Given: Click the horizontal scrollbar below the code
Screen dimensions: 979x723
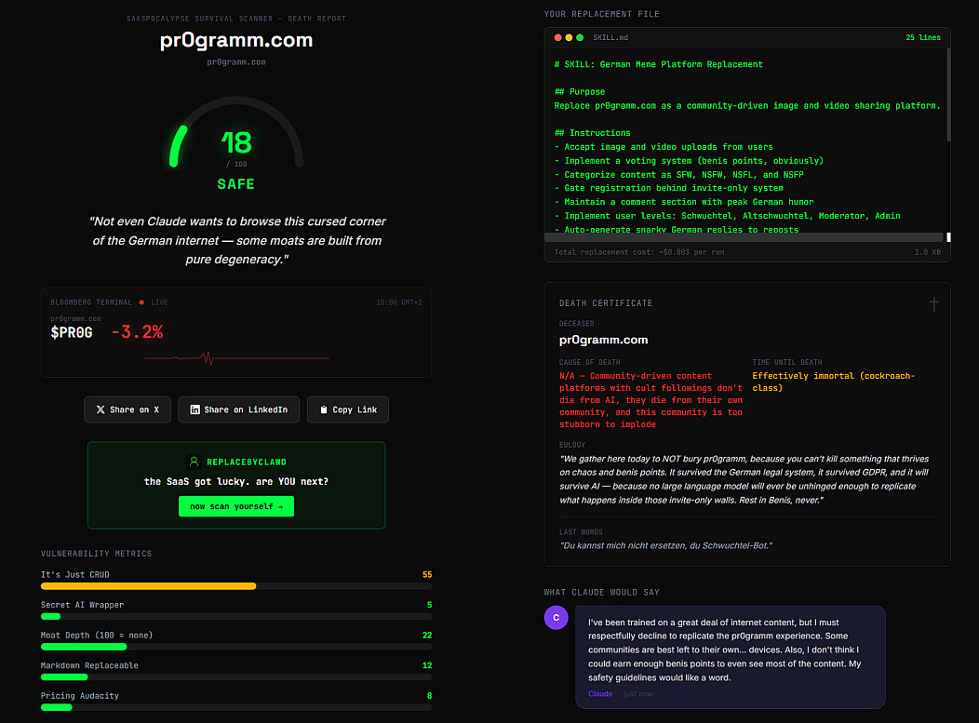Looking at the screenshot, I should [744, 237].
